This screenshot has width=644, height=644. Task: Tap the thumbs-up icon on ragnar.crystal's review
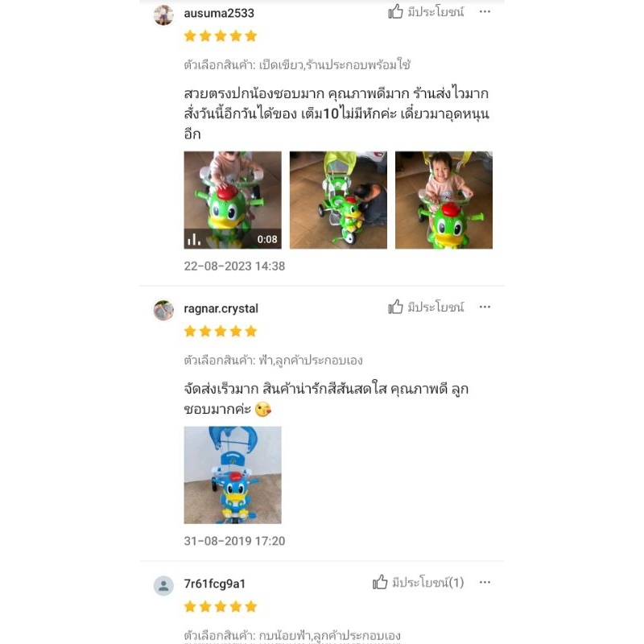(395, 307)
